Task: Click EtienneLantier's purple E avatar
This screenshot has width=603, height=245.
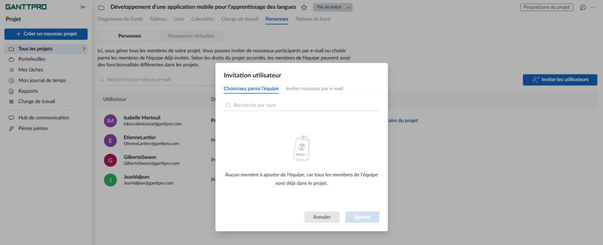Action: pos(110,140)
